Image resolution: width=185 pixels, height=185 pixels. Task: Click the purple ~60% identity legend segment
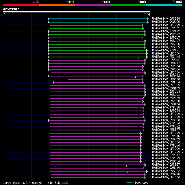pos(92,5)
